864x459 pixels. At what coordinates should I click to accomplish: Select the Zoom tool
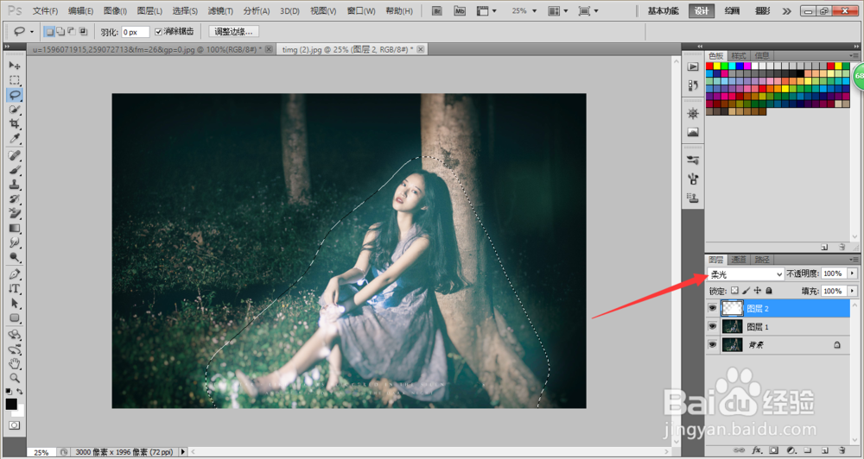coord(15,378)
